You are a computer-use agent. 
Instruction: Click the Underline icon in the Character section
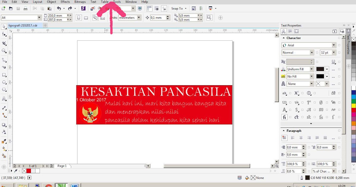tap(333, 61)
